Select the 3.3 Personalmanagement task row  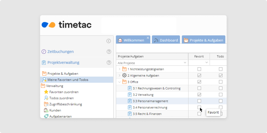(x=150, y=101)
